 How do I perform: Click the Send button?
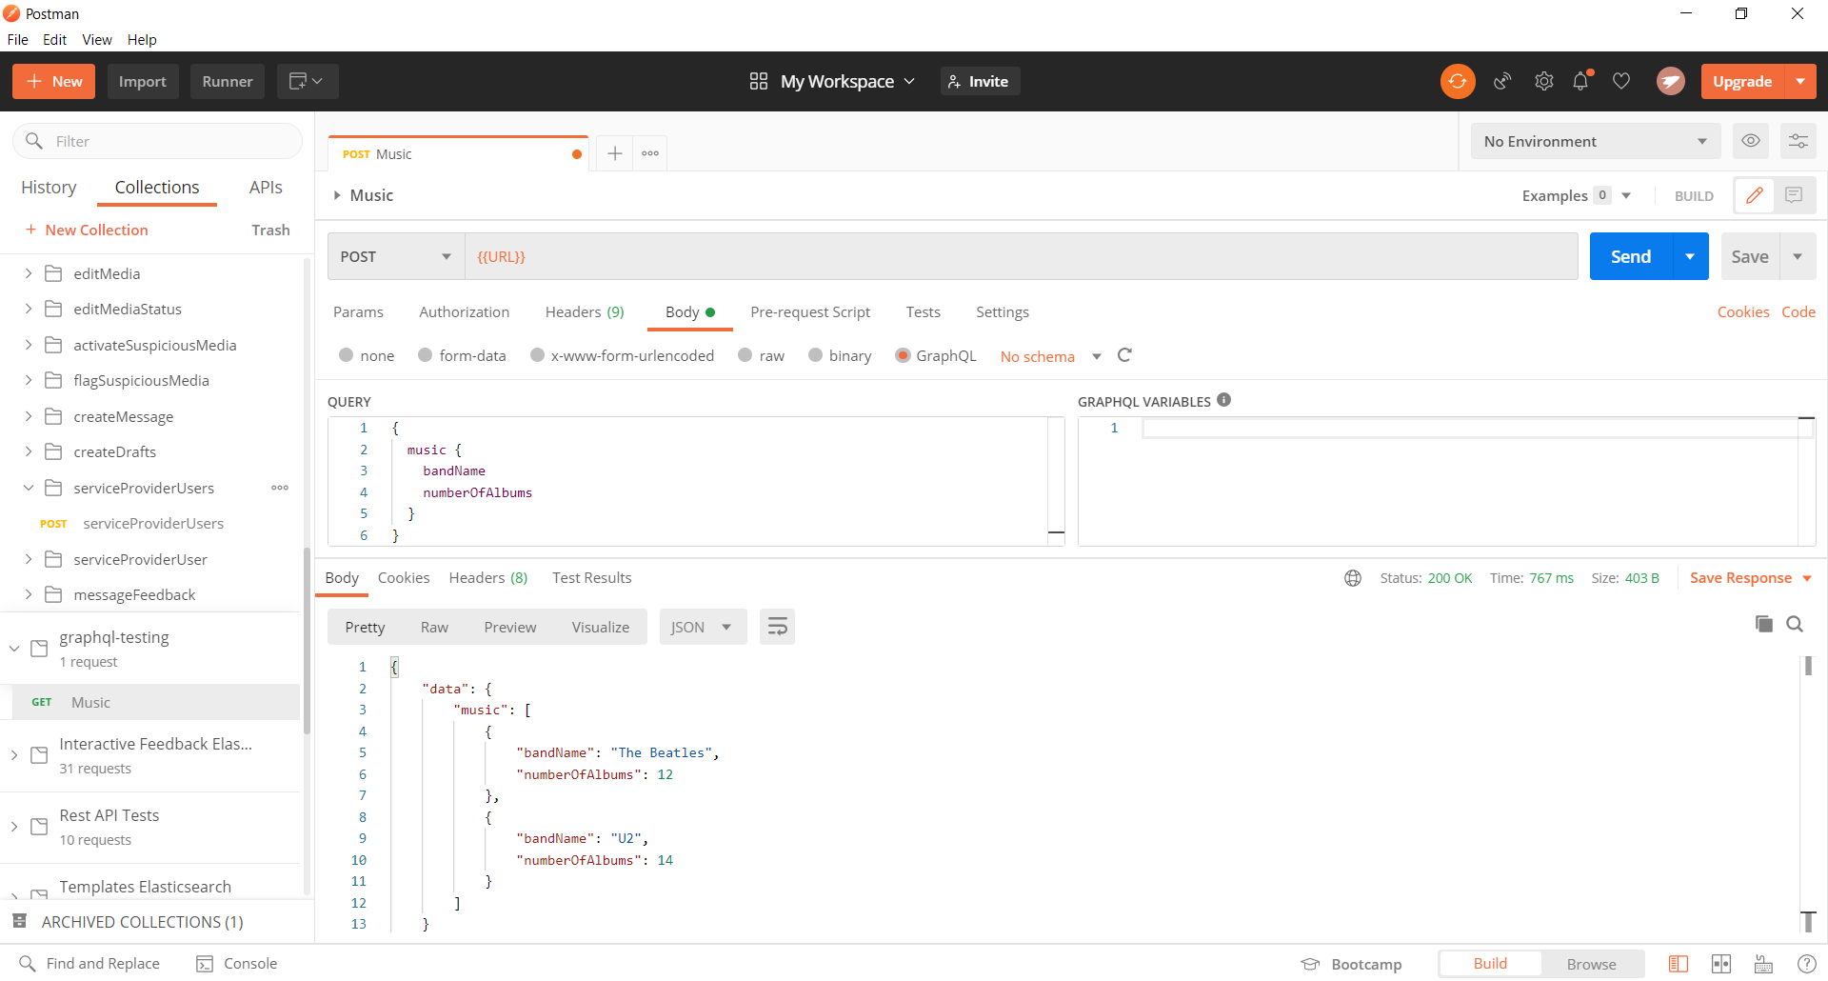coord(1631,256)
